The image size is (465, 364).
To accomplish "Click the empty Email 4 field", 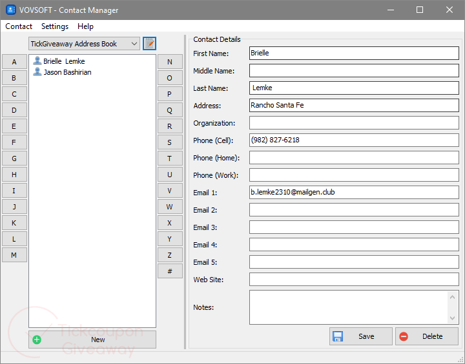I will click(x=354, y=244).
